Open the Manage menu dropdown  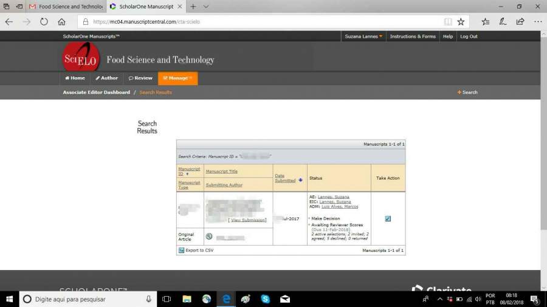pyautogui.click(x=177, y=78)
